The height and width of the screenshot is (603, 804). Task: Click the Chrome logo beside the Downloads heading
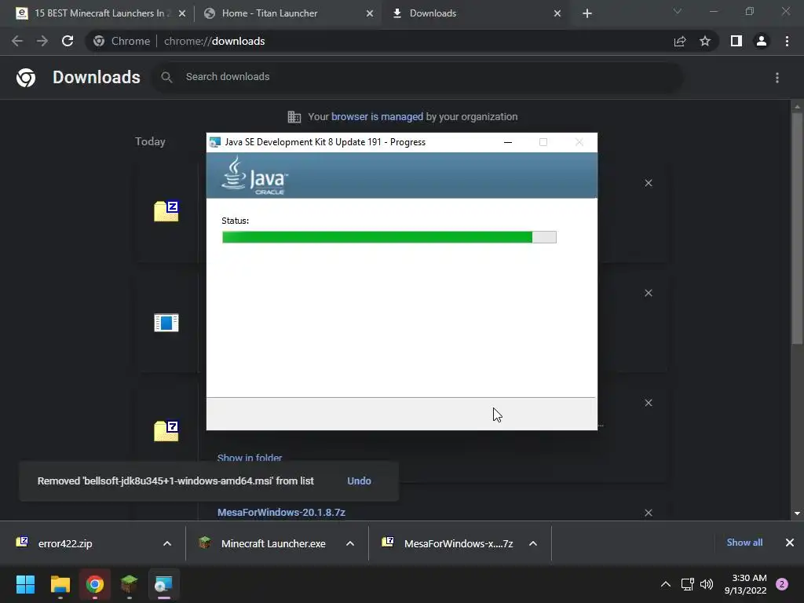tap(26, 78)
